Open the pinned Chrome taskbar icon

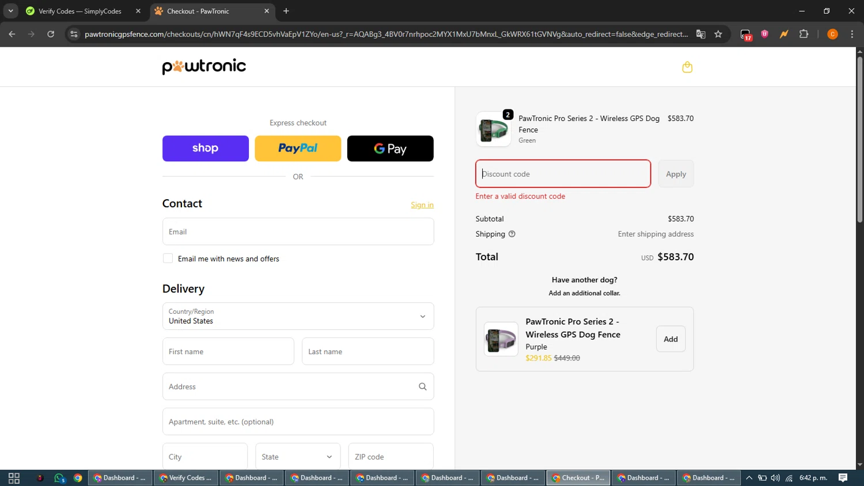[x=78, y=478]
